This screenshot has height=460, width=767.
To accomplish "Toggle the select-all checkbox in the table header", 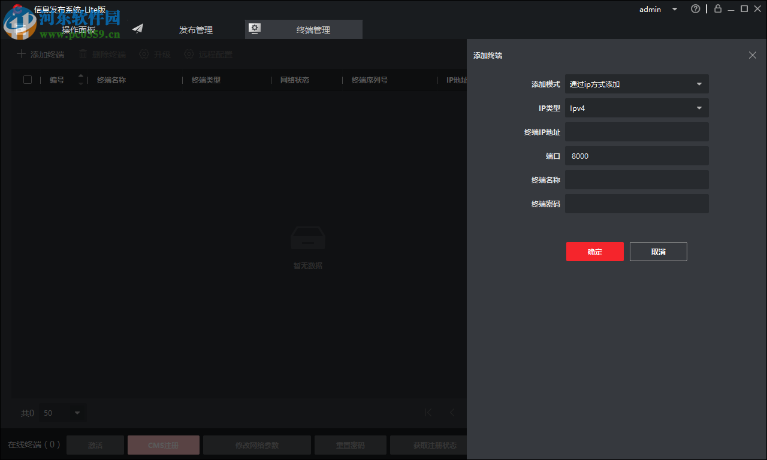I will 27,79.
